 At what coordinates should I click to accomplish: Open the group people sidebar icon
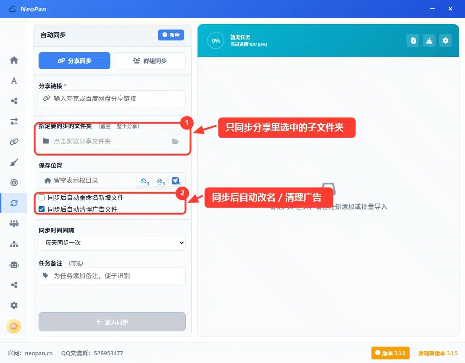[14, 224]
